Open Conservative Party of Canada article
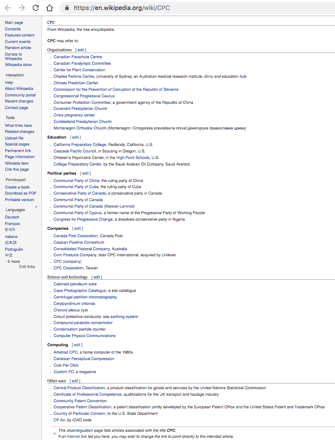The width and height of the screenshot is (335, 440). pyautogui.click(x=80, y=193)
